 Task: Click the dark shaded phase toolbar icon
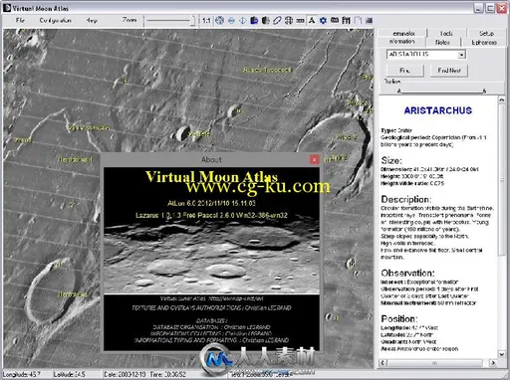266,21
